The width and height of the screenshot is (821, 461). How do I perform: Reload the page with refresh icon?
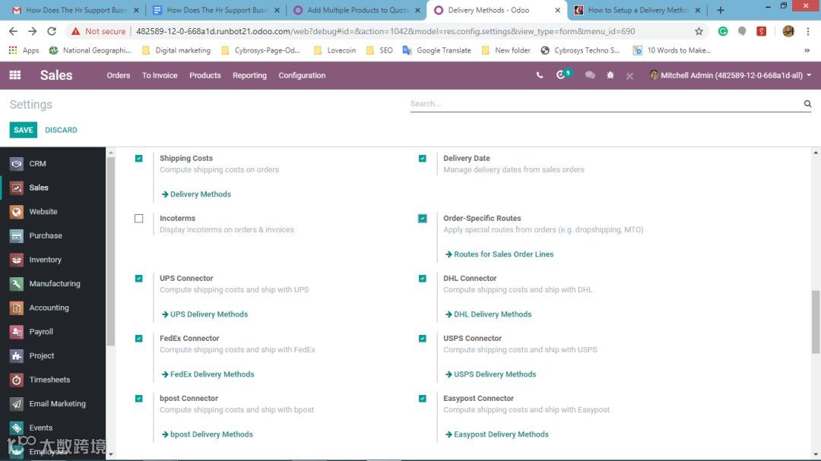point(52,31)
